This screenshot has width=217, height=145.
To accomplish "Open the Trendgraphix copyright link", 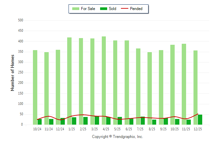I will (118, 137).
